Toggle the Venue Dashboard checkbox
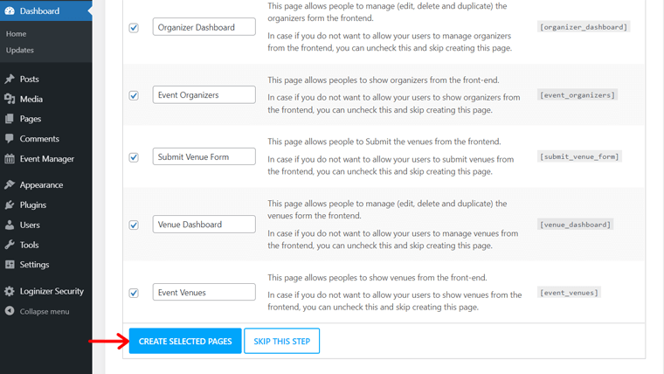 [x=134, y=225]
